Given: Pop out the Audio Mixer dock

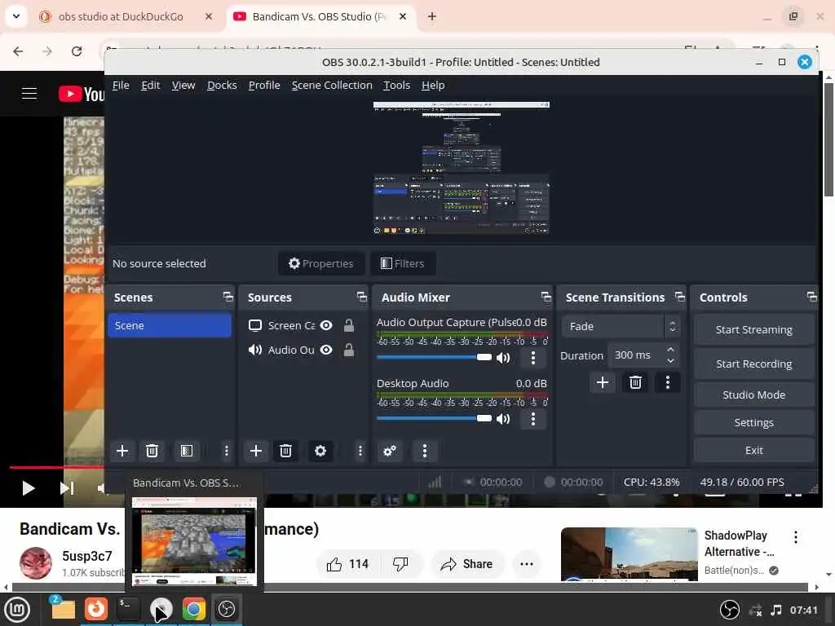Looking at the screenshot, I should 546,297.
